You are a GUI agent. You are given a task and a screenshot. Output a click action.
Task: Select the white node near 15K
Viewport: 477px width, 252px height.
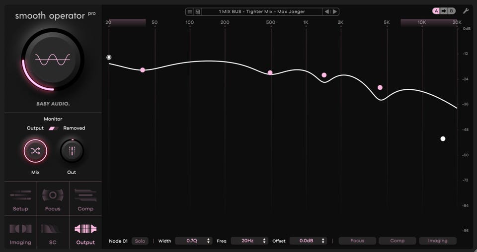(443, 139)
